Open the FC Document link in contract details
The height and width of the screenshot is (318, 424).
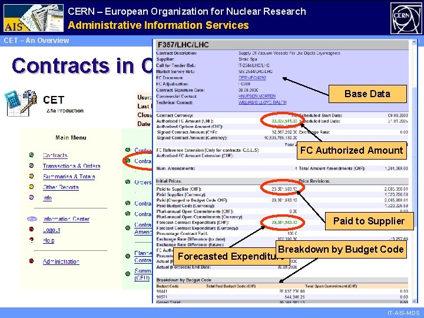click(x=252, y=78)
